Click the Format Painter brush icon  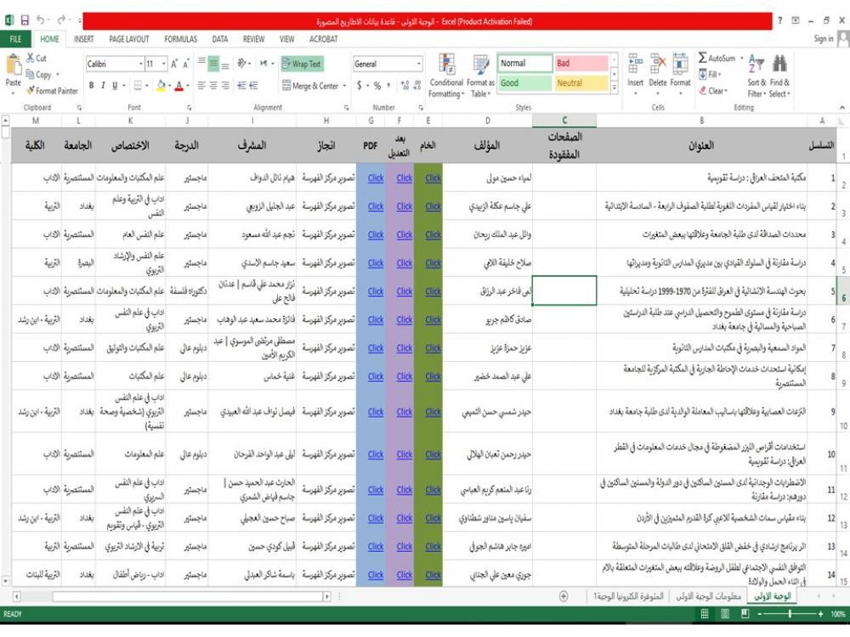click(31, 91)
